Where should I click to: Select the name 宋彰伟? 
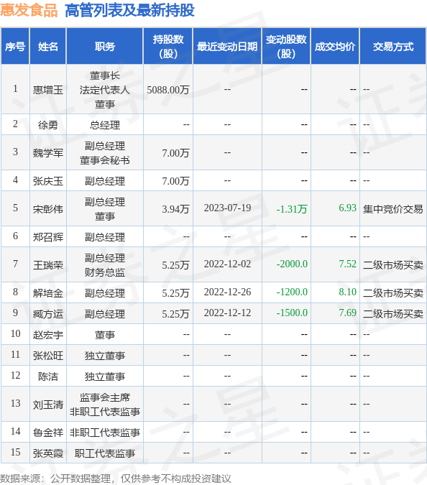click(x=48, y=209)
